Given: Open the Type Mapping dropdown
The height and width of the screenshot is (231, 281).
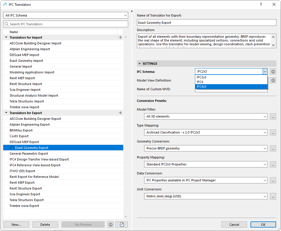Looking at the screenshot, I should [206, 132].
